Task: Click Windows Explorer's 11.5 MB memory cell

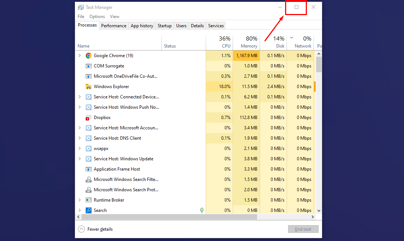Action: click(x=246, y=87)
